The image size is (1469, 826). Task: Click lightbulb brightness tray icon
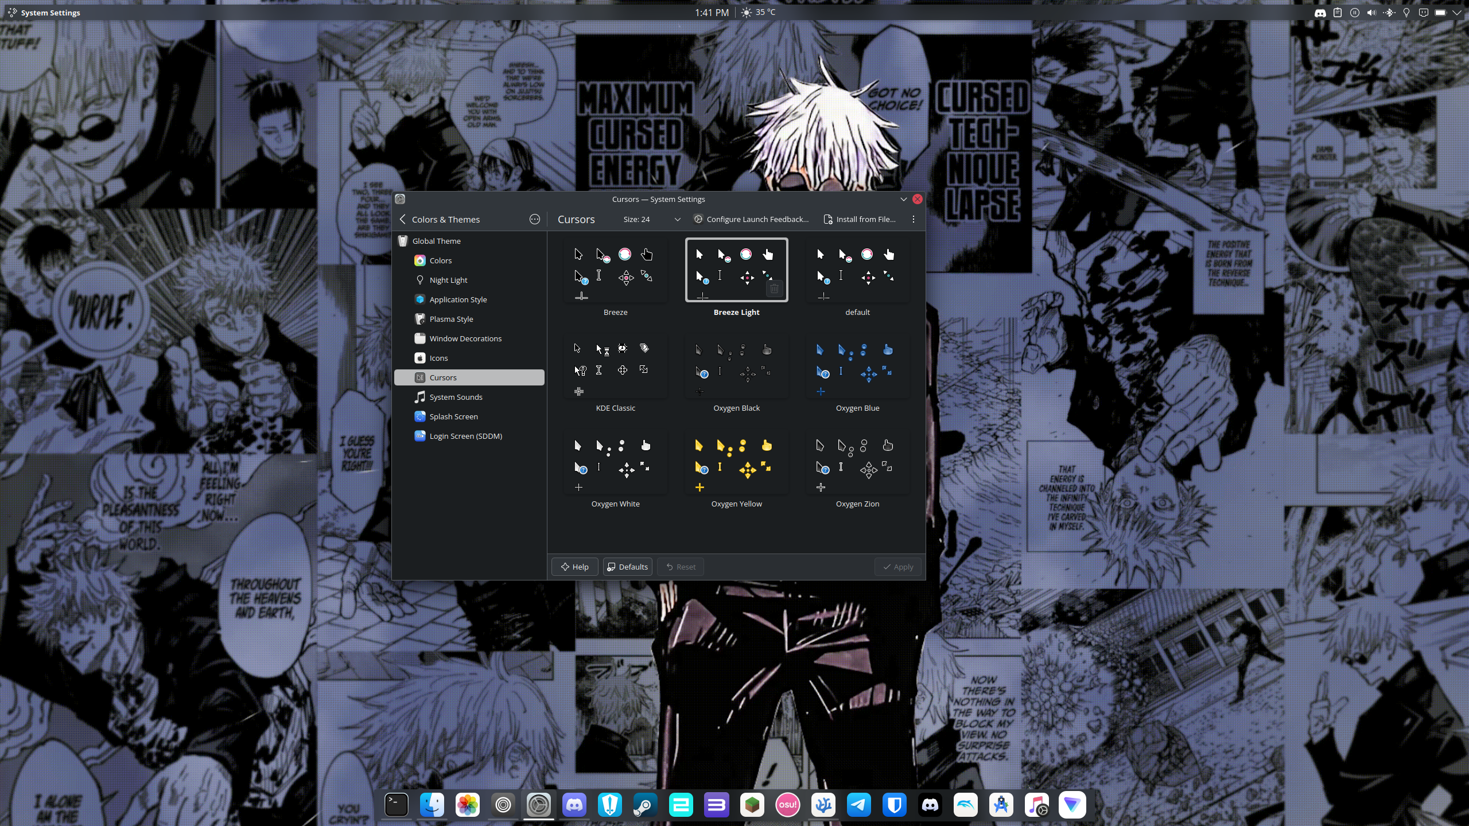coord(1406,13)
